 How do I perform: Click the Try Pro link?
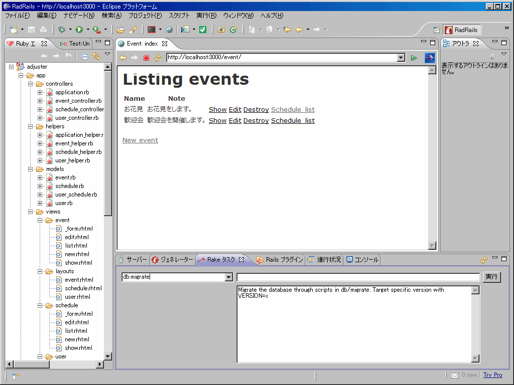493,375
